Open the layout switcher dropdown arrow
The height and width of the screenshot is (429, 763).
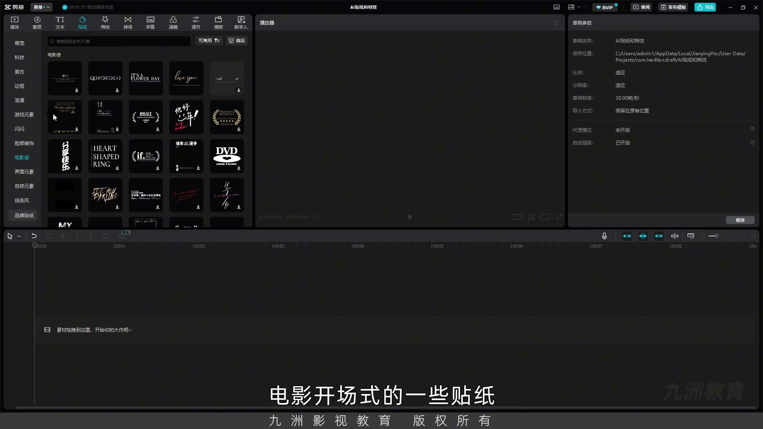579,7
